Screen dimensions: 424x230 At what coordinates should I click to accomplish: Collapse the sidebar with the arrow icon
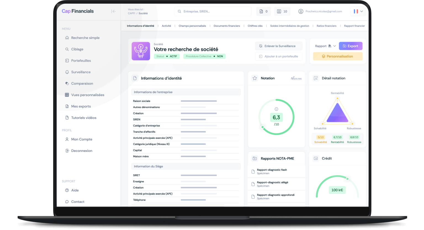pyautogui.click(x=113, y=11)
